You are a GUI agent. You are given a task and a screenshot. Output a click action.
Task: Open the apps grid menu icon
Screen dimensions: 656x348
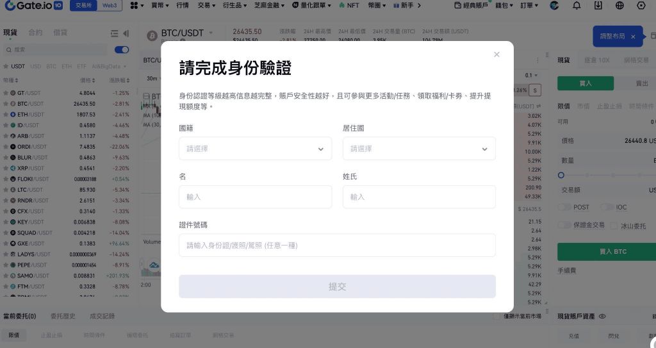coord(134,6)
